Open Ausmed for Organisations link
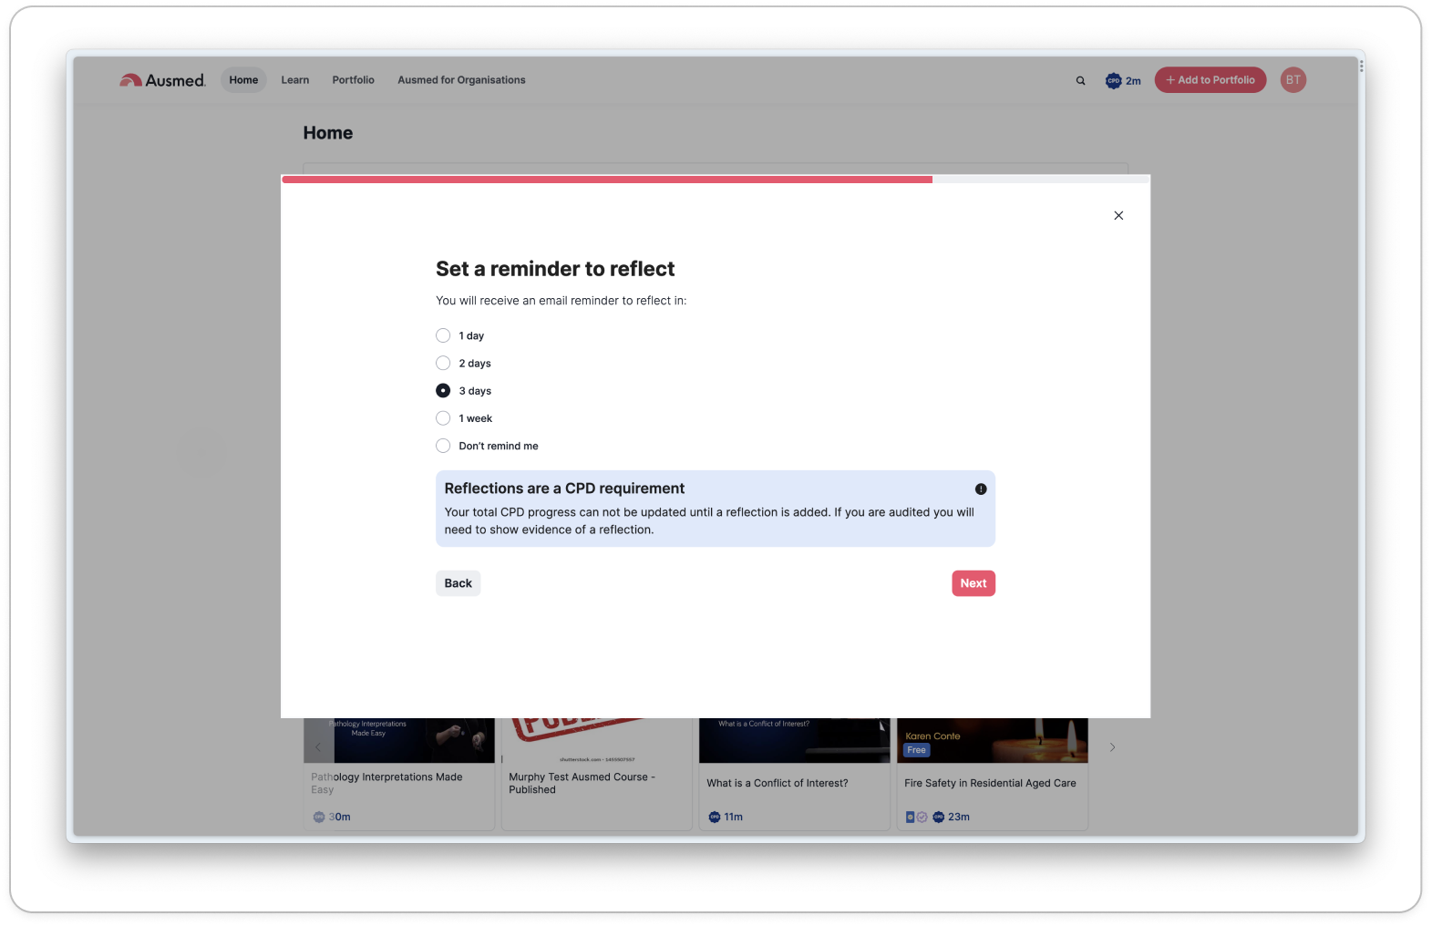1432x926 pixels. pos(461,80)
